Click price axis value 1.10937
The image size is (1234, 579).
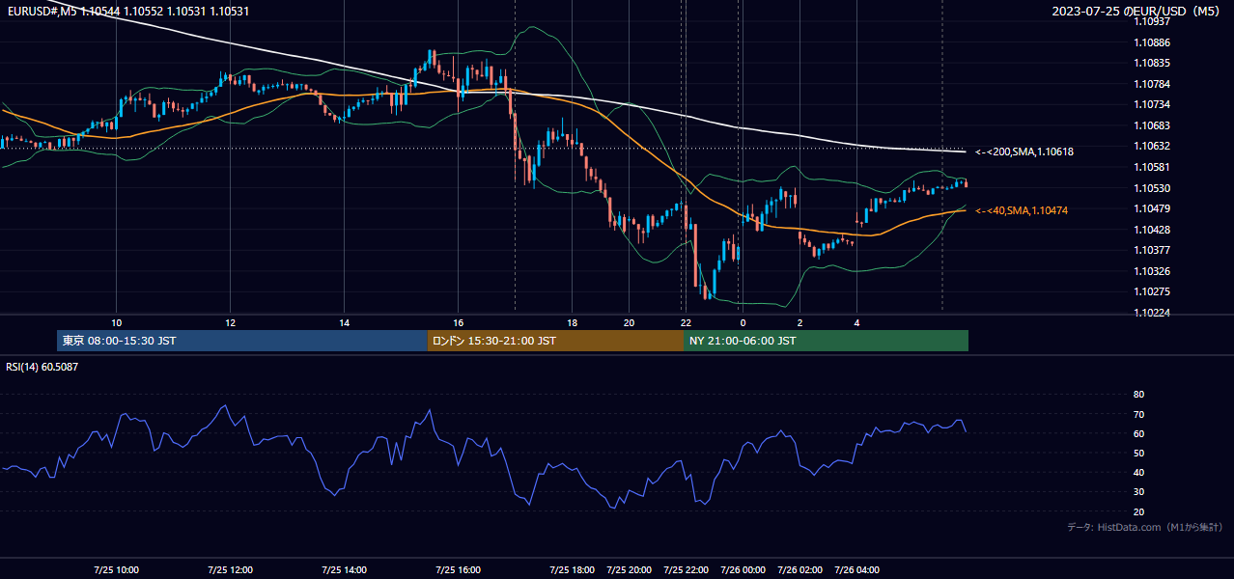pos(1151,21)
